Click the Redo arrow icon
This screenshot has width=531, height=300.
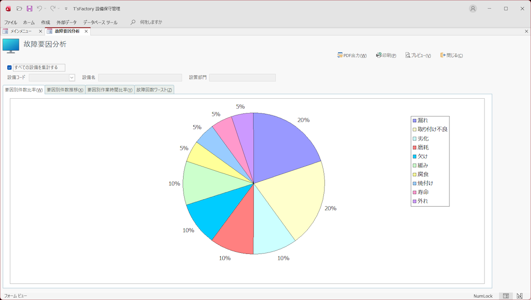coord(53,9)
